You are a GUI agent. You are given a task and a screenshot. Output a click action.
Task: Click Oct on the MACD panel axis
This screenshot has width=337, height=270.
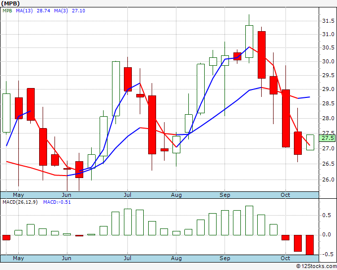(285, 258)
